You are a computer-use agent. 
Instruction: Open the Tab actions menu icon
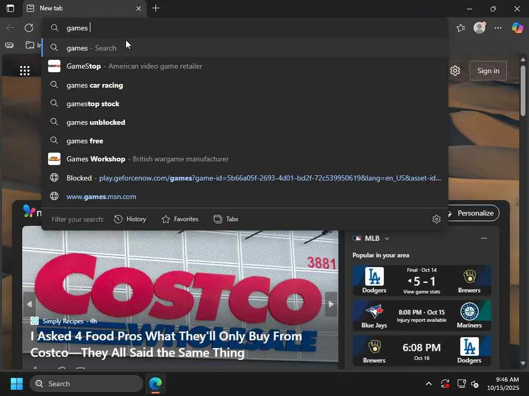10,8
